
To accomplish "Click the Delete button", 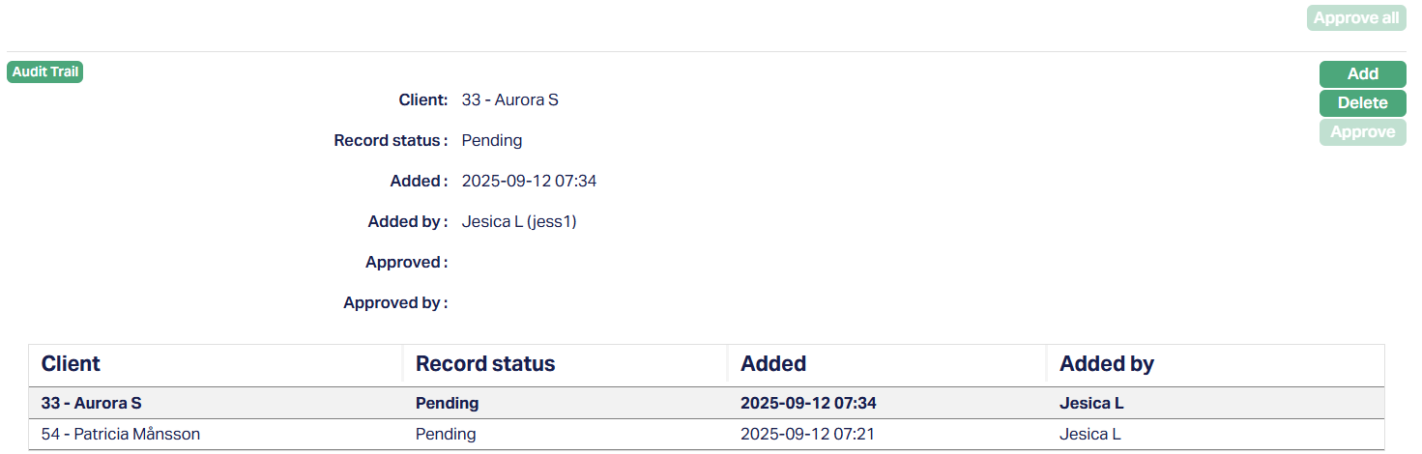I will coord(1362,103).
